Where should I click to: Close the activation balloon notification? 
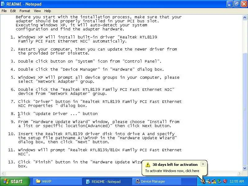(203, 164)
